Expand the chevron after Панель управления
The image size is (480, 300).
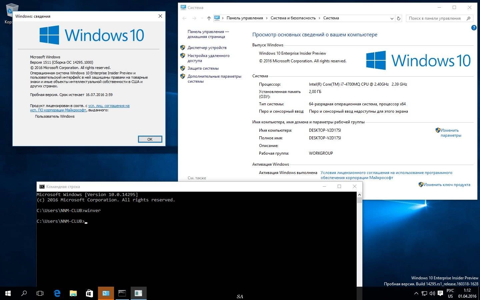point(267,18)
